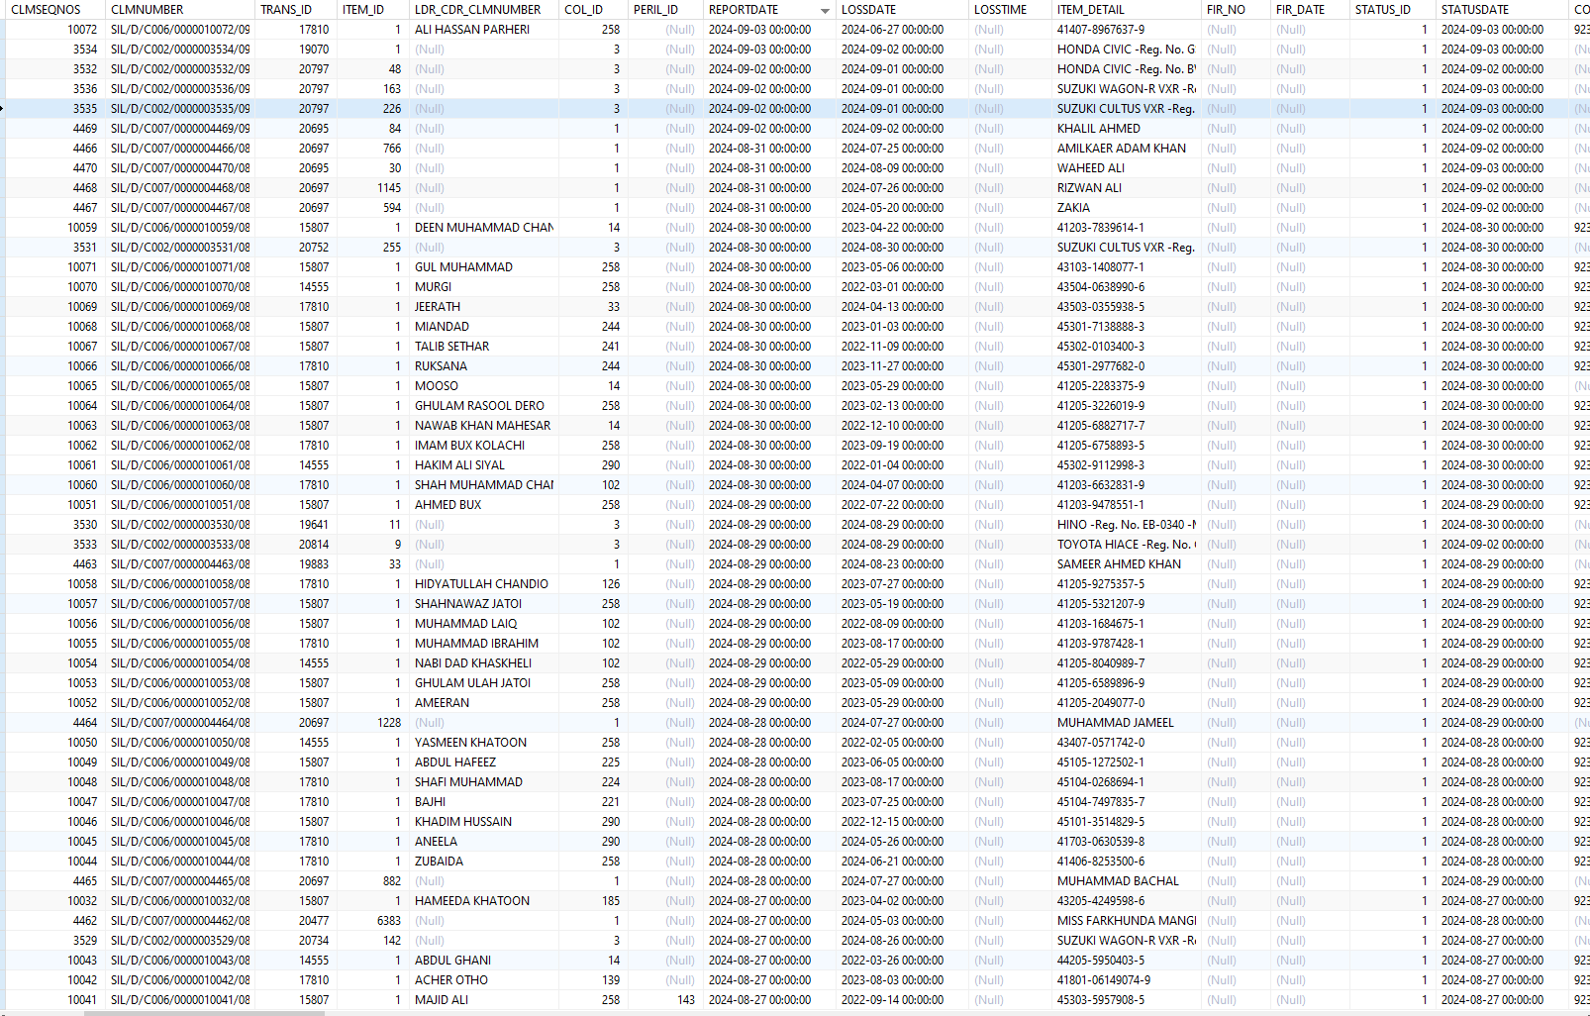Click the ITEM_DETAIL column header

[1126, 10]
